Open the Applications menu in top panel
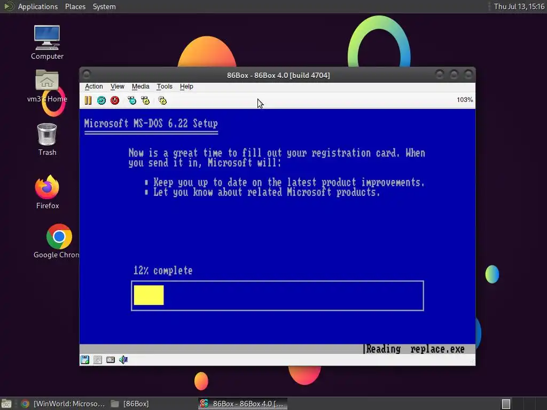The width and height of the screenshot is (547, 410). (38, 6)
